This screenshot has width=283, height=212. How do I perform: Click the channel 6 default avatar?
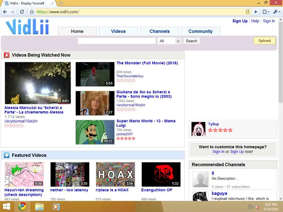pos(200,179)
